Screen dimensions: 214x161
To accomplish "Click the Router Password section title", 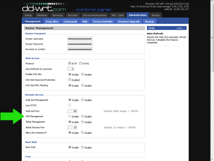I will 36,33.
